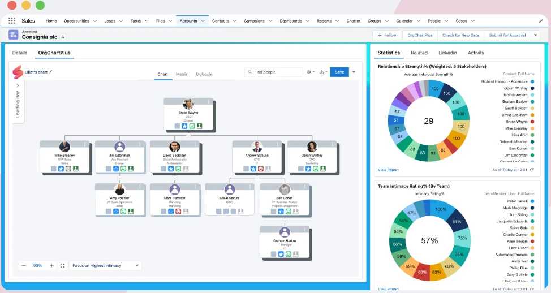Switch to the Matrix view tab
The height and width of the screenshot is (293, 551).
point(182,74)
